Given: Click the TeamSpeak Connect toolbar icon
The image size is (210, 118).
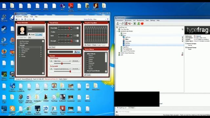Looking at the screenshot, I should (x=118, y=24).
